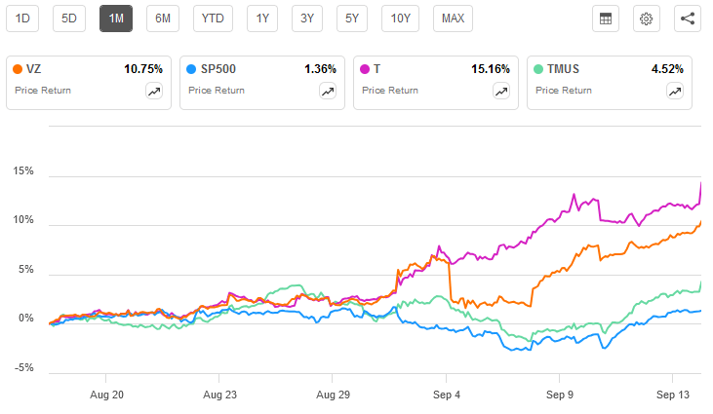Choose the 1Y time range
Image resolution: width=713 pixels, height=414 pixels.
pyautogui.click(x=261, y=19)
